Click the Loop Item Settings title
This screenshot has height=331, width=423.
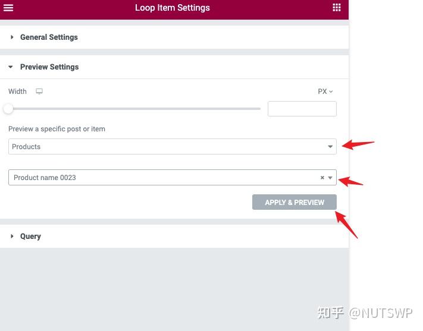coord(173,8)
